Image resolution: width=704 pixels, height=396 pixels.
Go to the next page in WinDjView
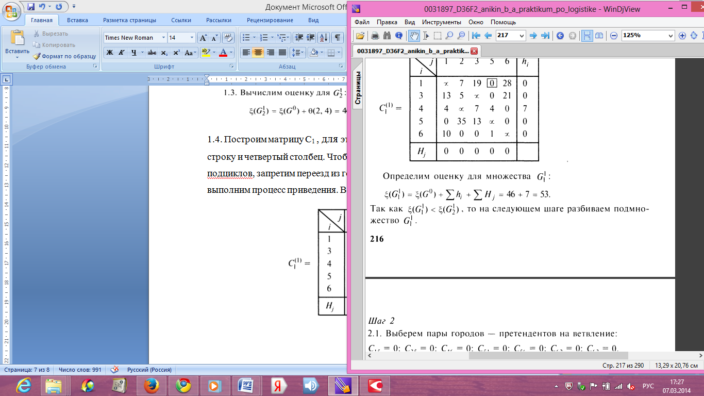(x=533, y=36)
